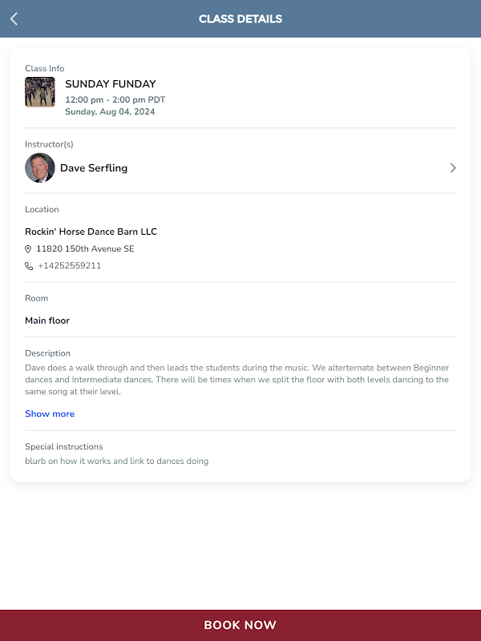
Task: Click the special instructions blurb text
Action: point(116,462)
